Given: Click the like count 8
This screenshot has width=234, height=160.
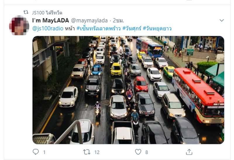Looking at the screenshot, I should pyautogui.click(x=147, y=152).
